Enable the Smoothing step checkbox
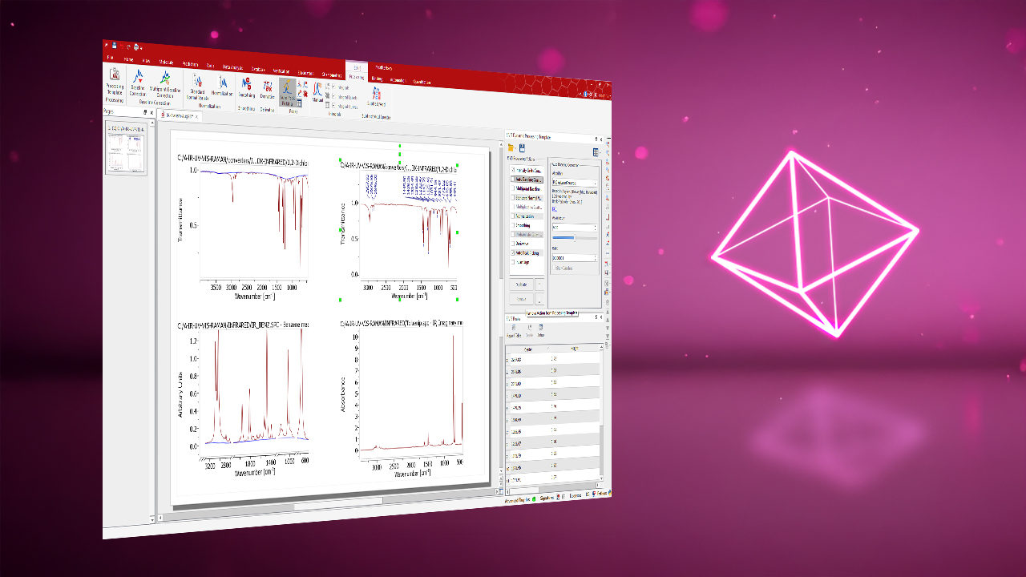 coord(513,225)
